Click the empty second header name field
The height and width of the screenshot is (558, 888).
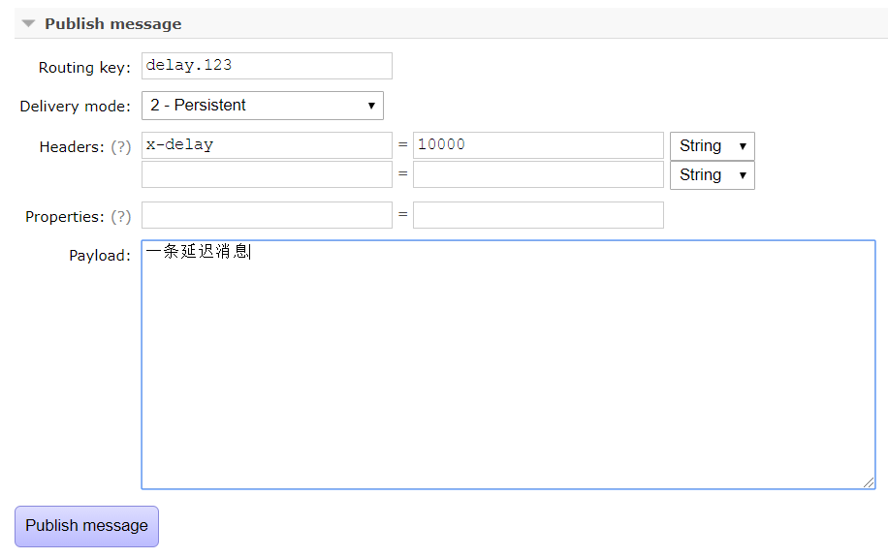pos(267,174)
